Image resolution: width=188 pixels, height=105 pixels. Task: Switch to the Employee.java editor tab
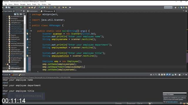[32, 11]
